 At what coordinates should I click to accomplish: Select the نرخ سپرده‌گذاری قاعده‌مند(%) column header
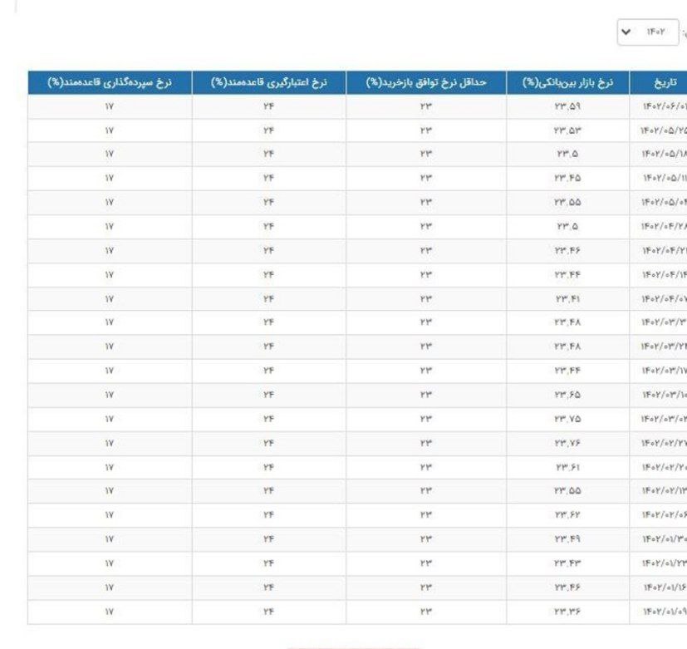pyautogui.click(x=110, y=82)
